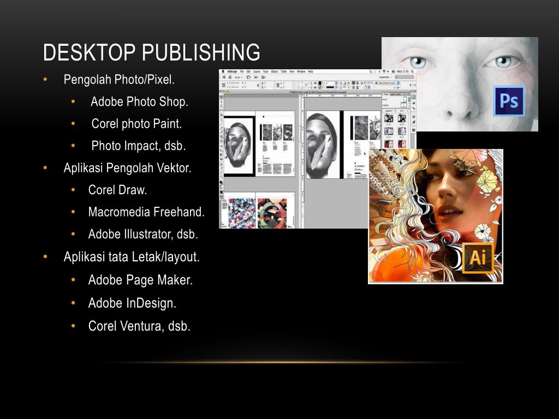Viewport: 559px width, 419px height.
Task: Click the 'Adobe InDesign.' bullet
Action: point(132,303)
